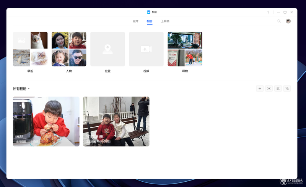Select the woman face thumbnail in 人物
The image size is (306, 187).
(60, 40)
